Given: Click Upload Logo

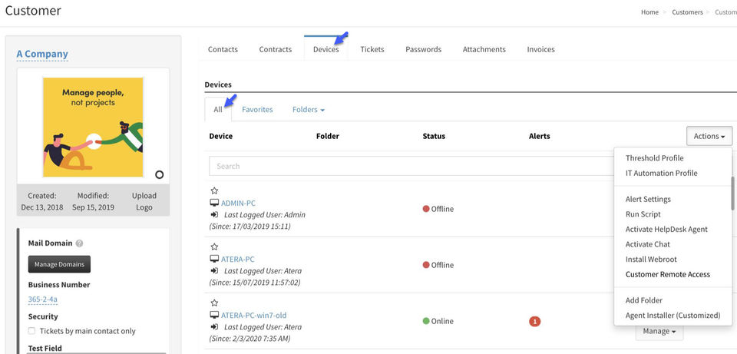Looking at the screenshot, I should point(144,202).
